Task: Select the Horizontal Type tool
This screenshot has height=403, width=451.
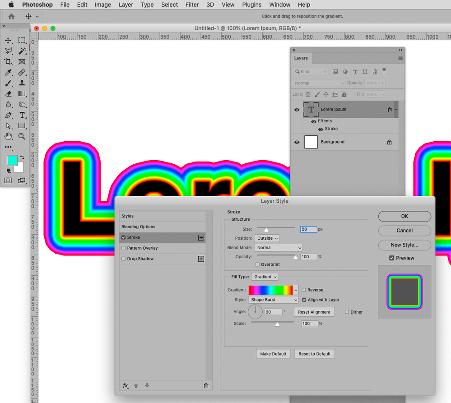Action: point(21,115)
